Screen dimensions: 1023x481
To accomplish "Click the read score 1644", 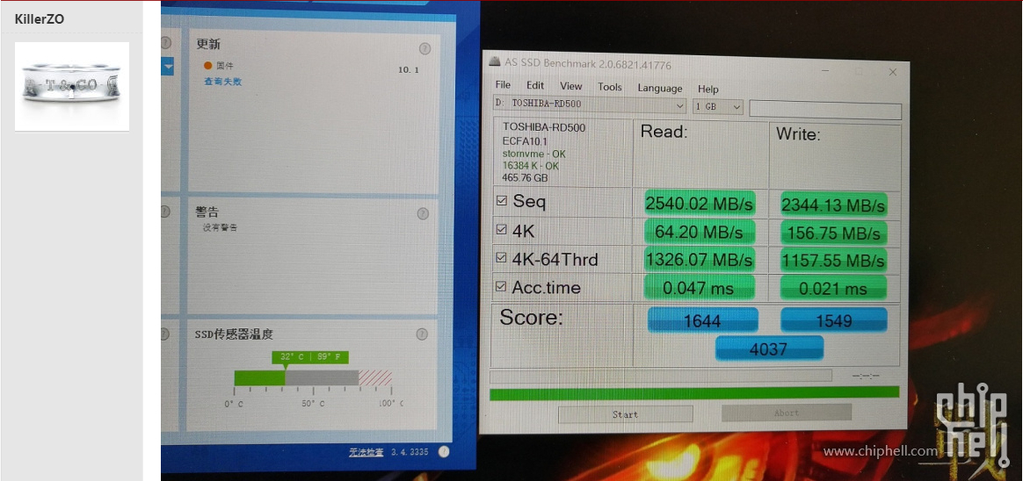I will click(x=703, y=320).
